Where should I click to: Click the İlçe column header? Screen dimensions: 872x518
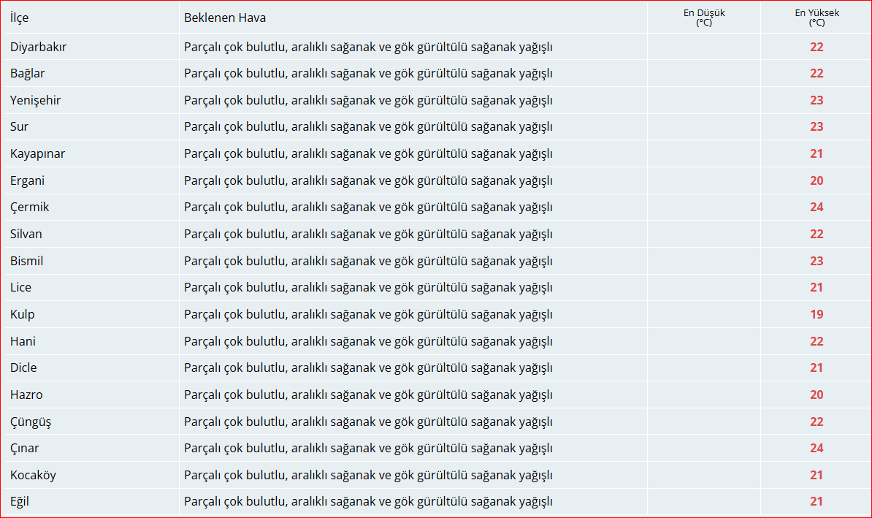(20, 18)
